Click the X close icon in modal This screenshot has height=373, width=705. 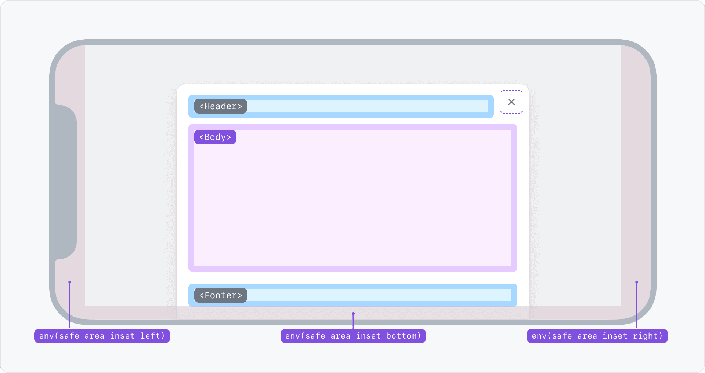point(511,102)
